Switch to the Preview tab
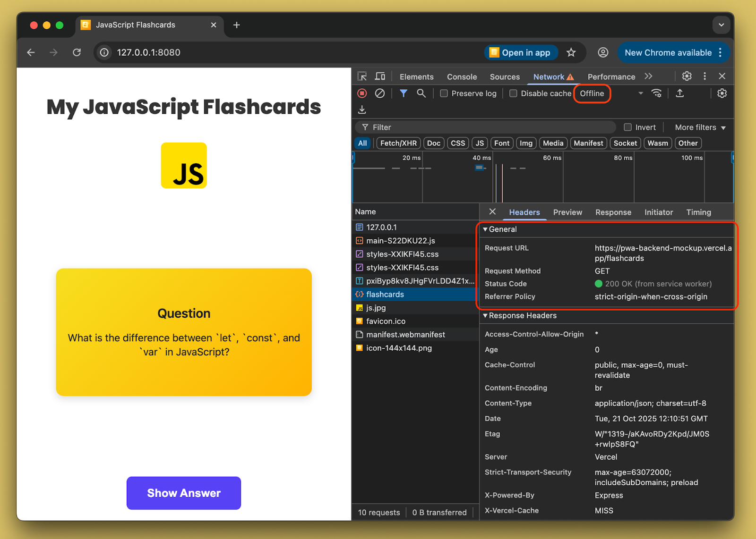 [x=567, y=212]
